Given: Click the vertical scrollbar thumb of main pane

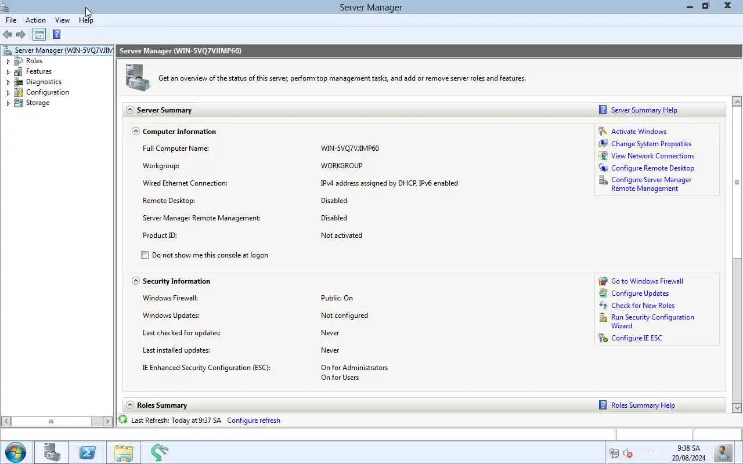Looking at the screenshot, I should pos(737,182).
